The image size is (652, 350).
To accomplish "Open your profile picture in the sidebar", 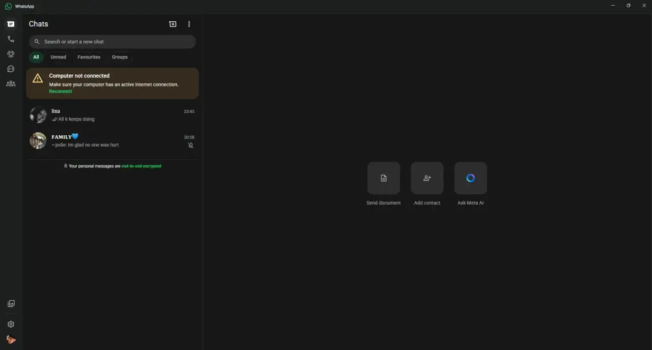I will pos(11,339).
